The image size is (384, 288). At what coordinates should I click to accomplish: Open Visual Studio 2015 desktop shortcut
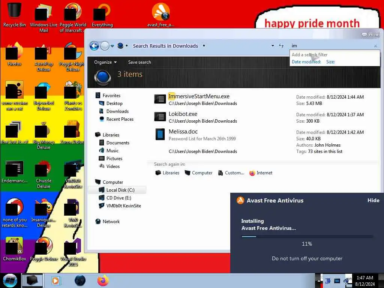[x=73, y=252]
